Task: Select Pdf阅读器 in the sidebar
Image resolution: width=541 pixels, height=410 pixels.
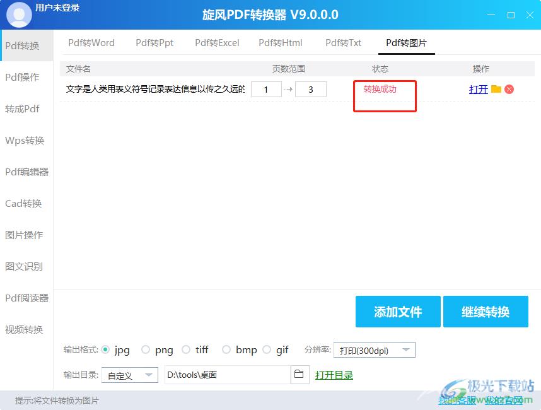Action: click(27, 298)
